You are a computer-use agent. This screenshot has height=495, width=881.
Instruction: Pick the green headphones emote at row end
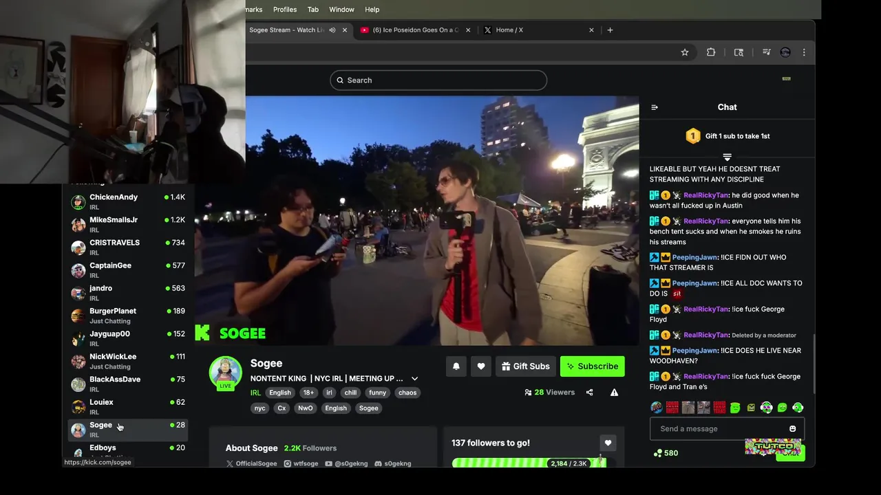click(x=798, y=408)
